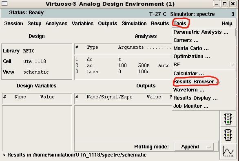Choose Results Display in Tools menu
Screen dimensions: 239x161
(204, 98)
